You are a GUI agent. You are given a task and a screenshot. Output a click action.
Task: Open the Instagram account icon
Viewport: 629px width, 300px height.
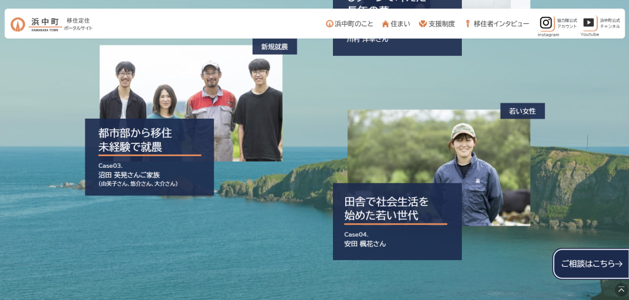point(546,23)
